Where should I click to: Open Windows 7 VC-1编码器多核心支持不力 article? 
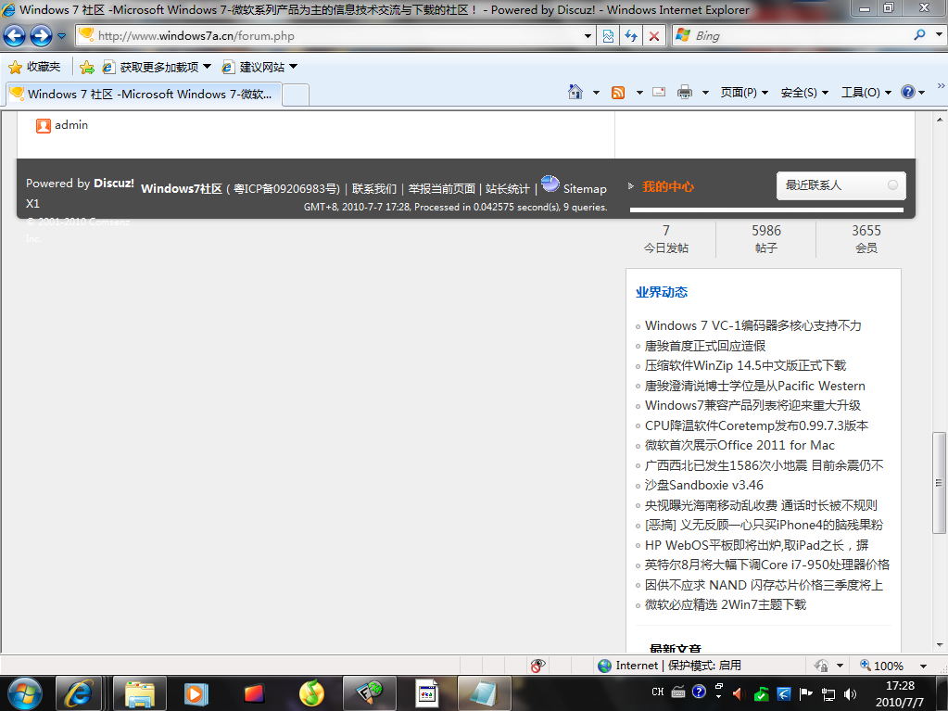[x=752, y=326]
